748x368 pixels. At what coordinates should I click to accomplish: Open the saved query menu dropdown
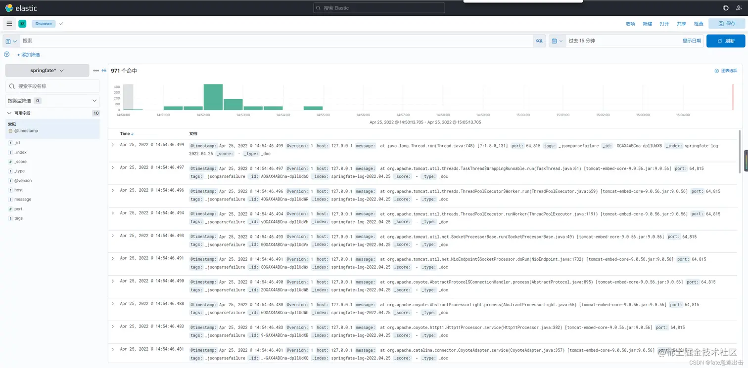pyautogui.click(x=11, y=41)
